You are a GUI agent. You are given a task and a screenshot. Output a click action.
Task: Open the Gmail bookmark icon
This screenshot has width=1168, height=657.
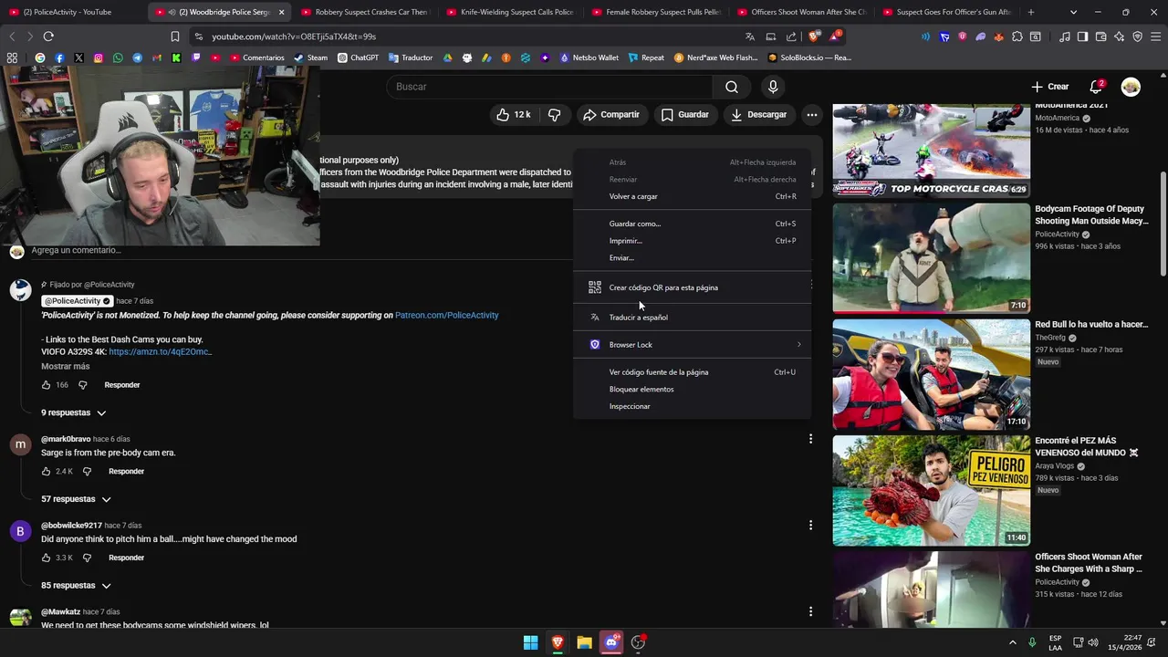(157, 57)
